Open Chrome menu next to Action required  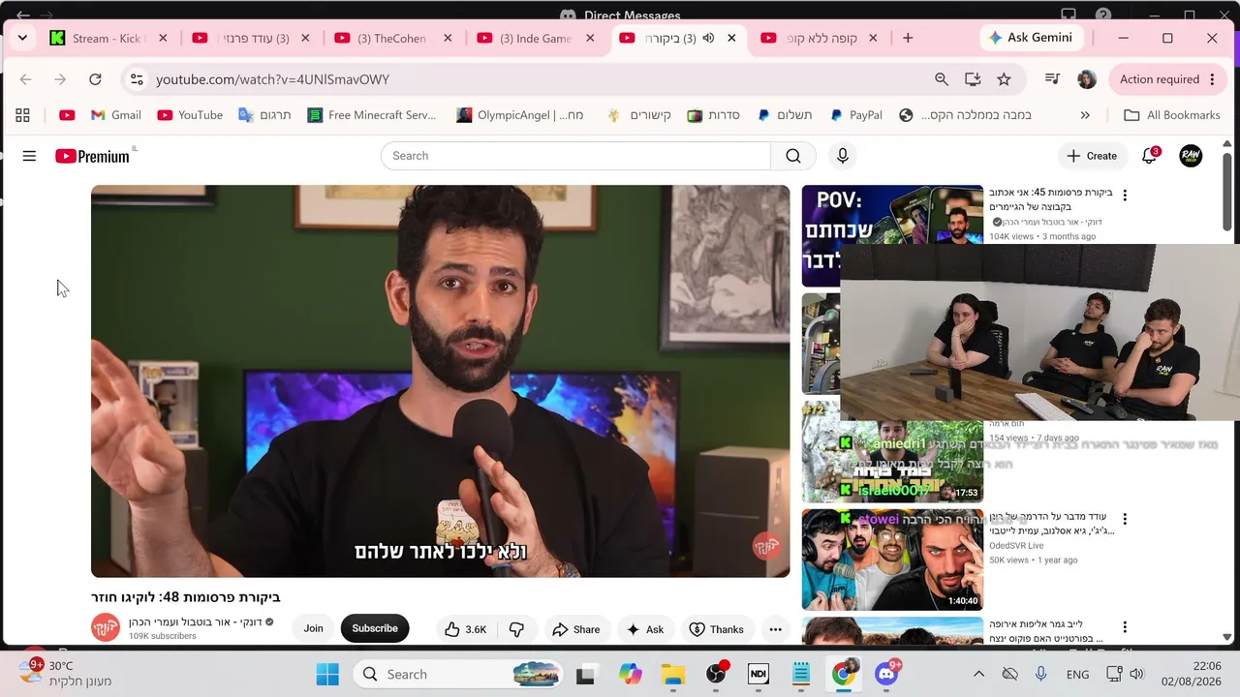click(x=1212, y=79)
